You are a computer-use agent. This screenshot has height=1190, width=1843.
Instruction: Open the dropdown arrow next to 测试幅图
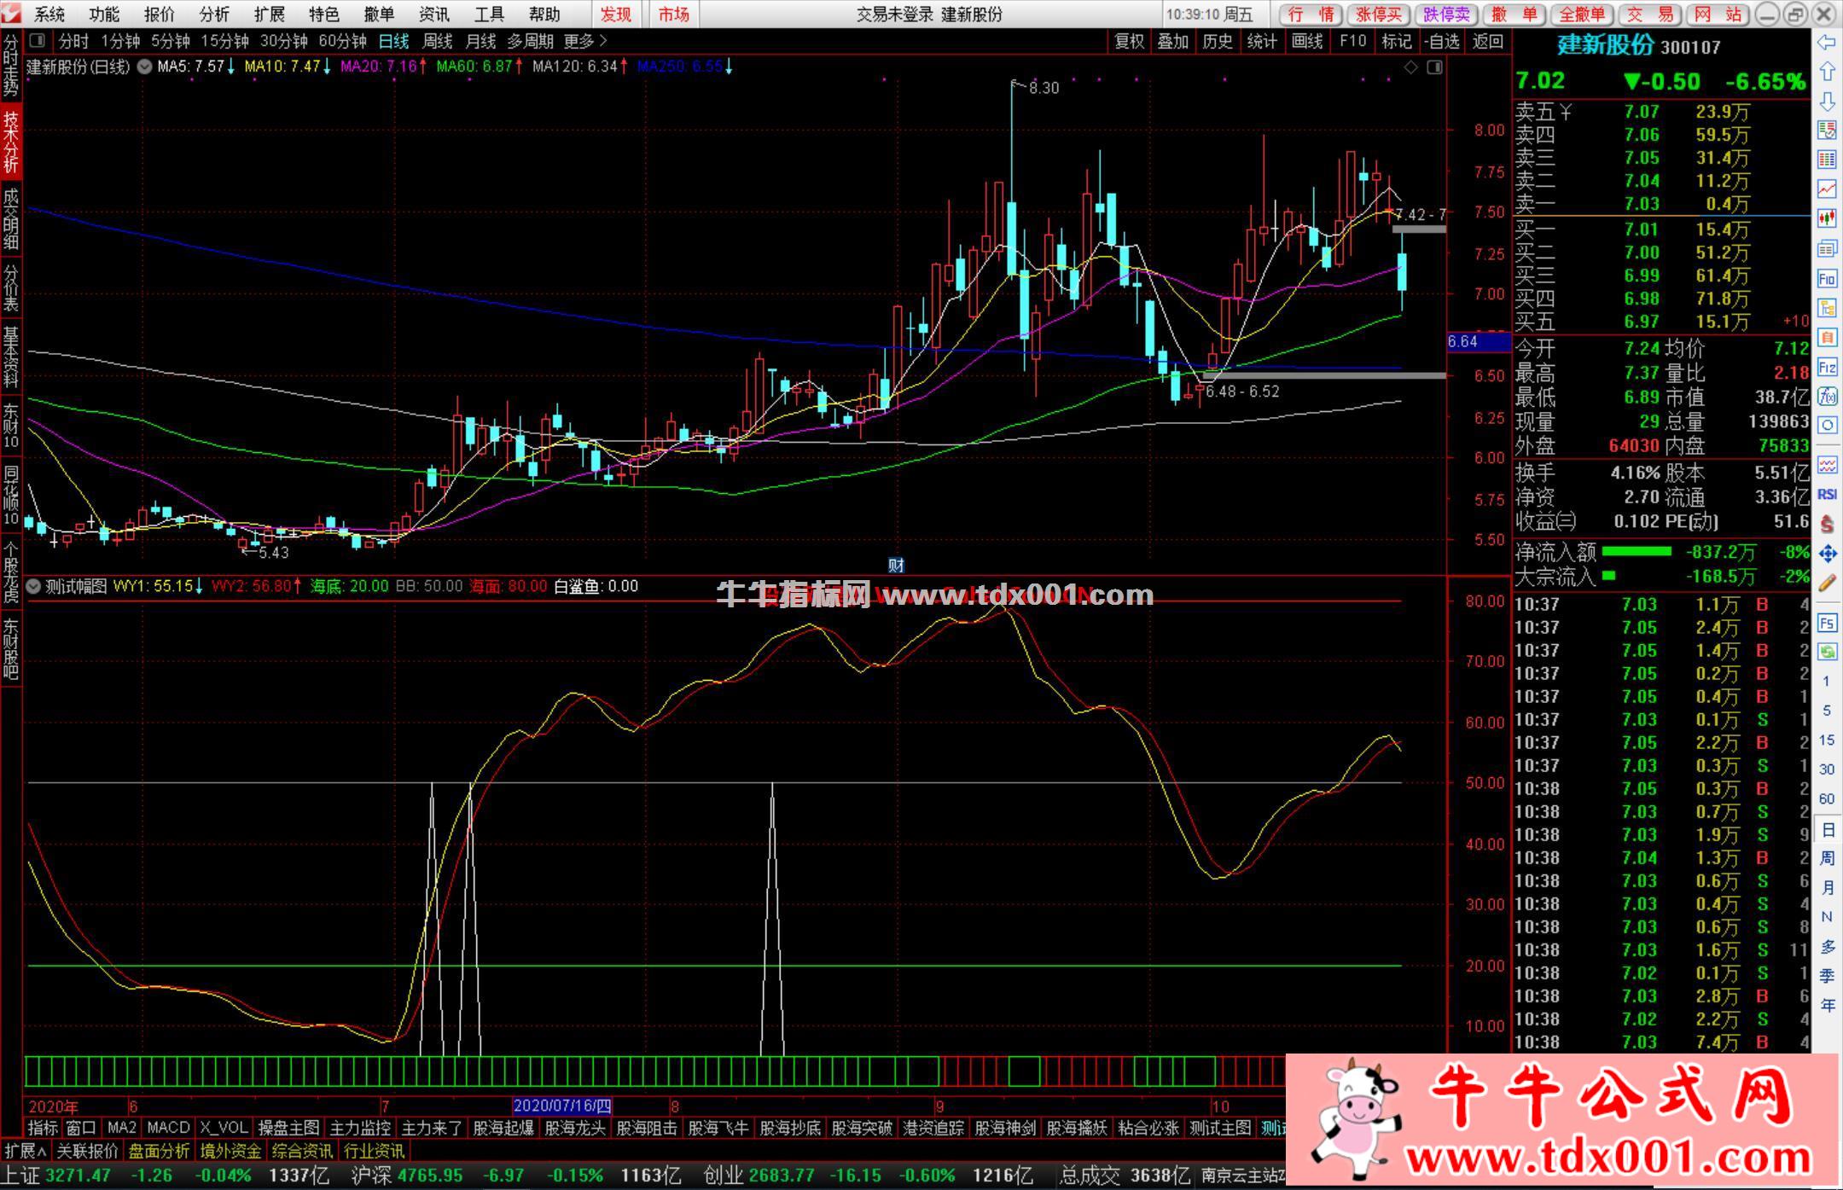coord(33,587)
